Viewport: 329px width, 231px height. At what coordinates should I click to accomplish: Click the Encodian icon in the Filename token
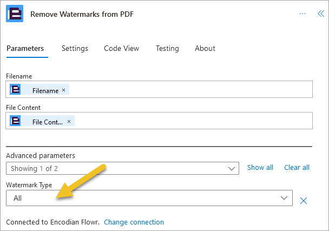pos(15,89)
